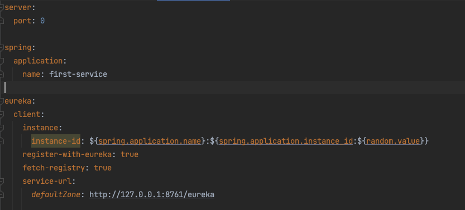Click the fetch-registry key
465x210 pixels.
[54, 168]
